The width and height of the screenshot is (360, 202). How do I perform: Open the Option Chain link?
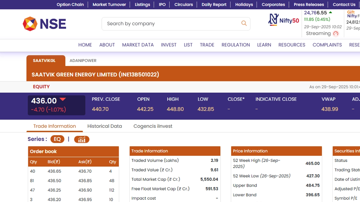[x=70, y=4]
